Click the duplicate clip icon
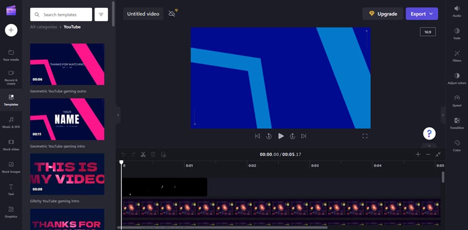Image resolution: width=468 pixels, height=230 pixels. click(x=163, y=154)
